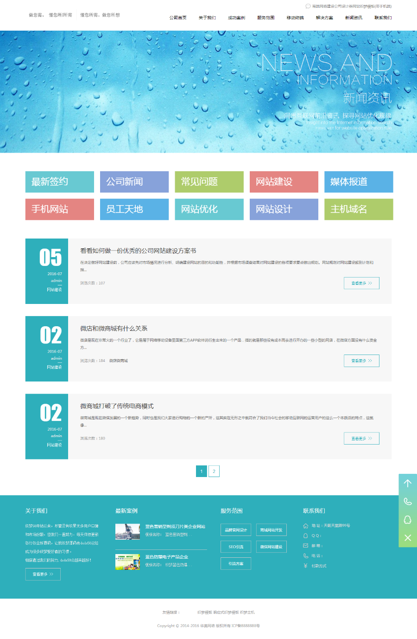The width and height of the screenshot is (417, 639).
Task: Select the 员工天地 category tile
Action: (x=134, y=209)
